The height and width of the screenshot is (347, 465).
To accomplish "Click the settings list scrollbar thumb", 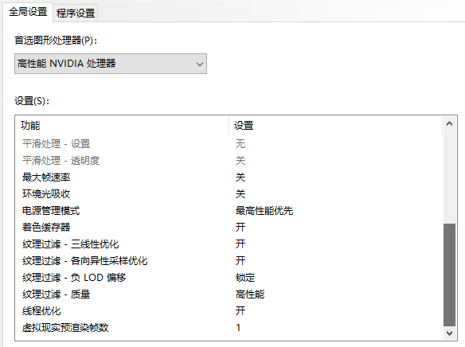I will 449,275.
